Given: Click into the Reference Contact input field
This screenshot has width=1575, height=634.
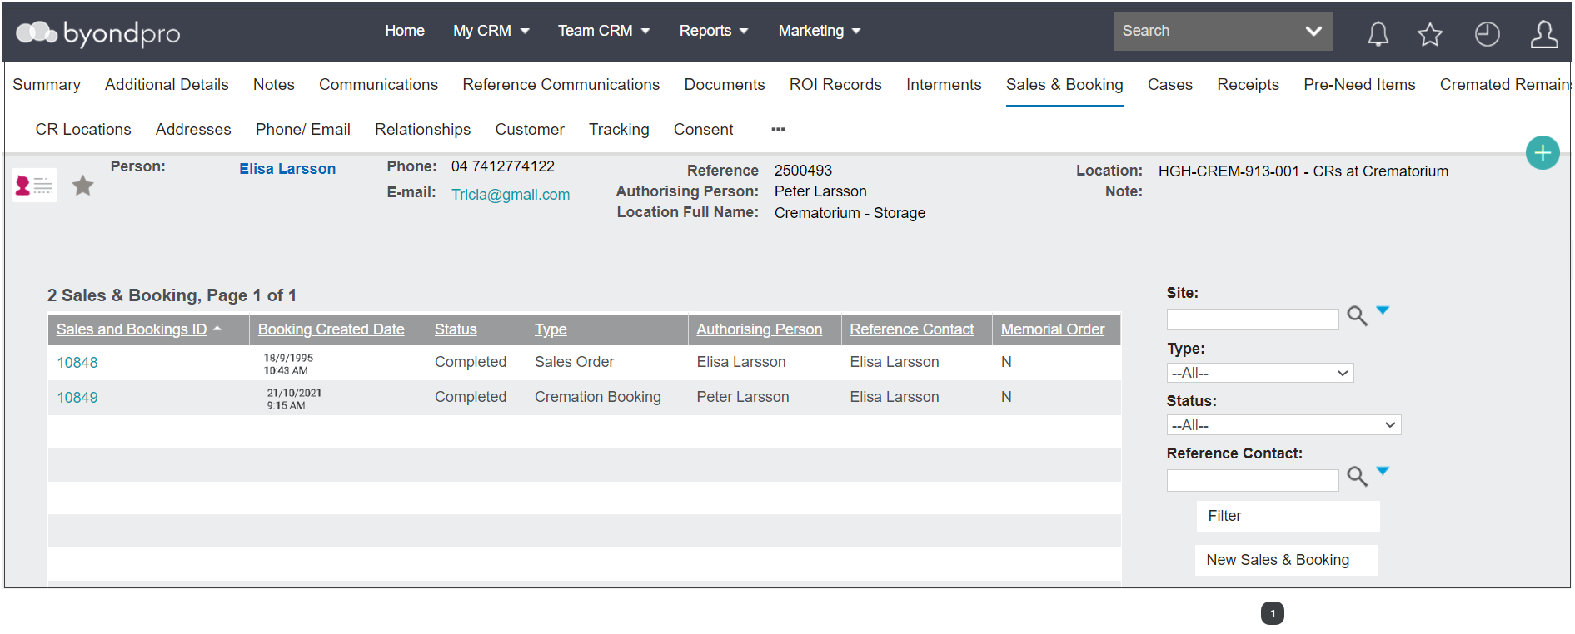Looking at the screenshot, I should coord(1253,480).
